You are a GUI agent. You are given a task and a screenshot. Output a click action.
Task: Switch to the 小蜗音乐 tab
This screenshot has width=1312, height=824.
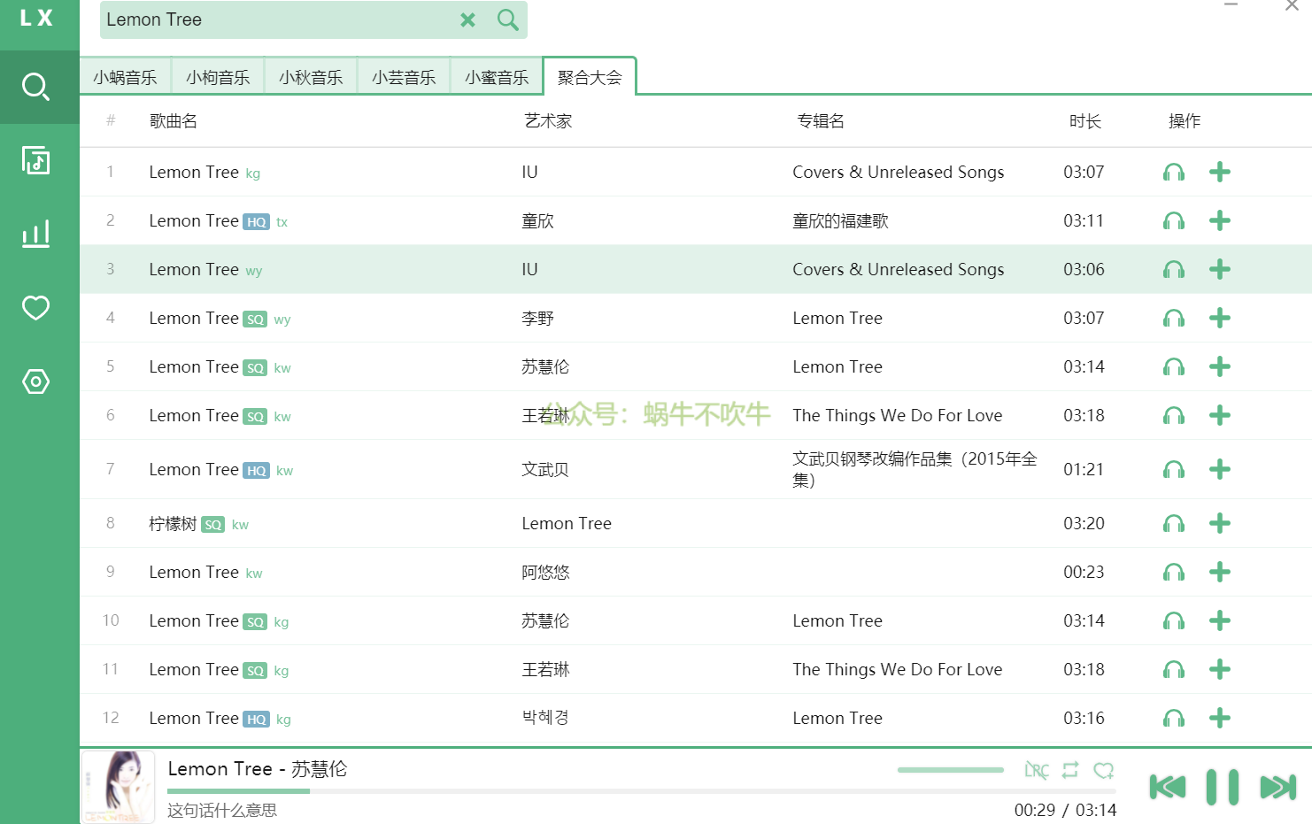pos(125,77)
